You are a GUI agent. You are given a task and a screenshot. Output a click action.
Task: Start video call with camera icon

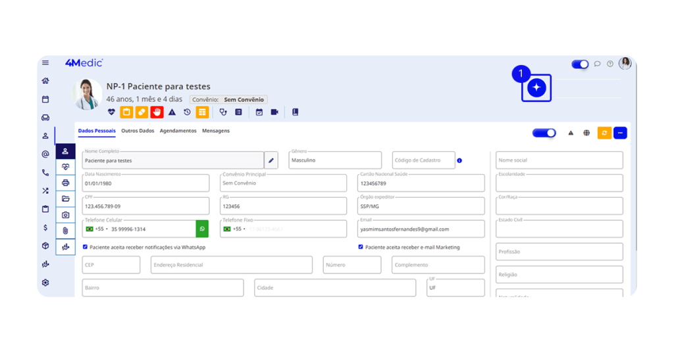click(x=274, y=112)
